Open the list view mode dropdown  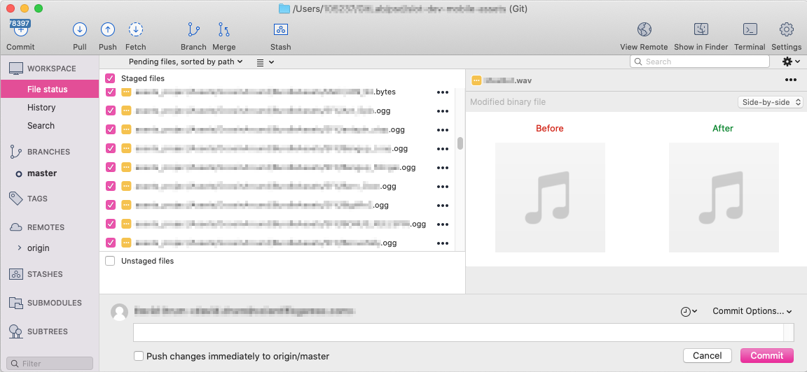tap(265, 62)
